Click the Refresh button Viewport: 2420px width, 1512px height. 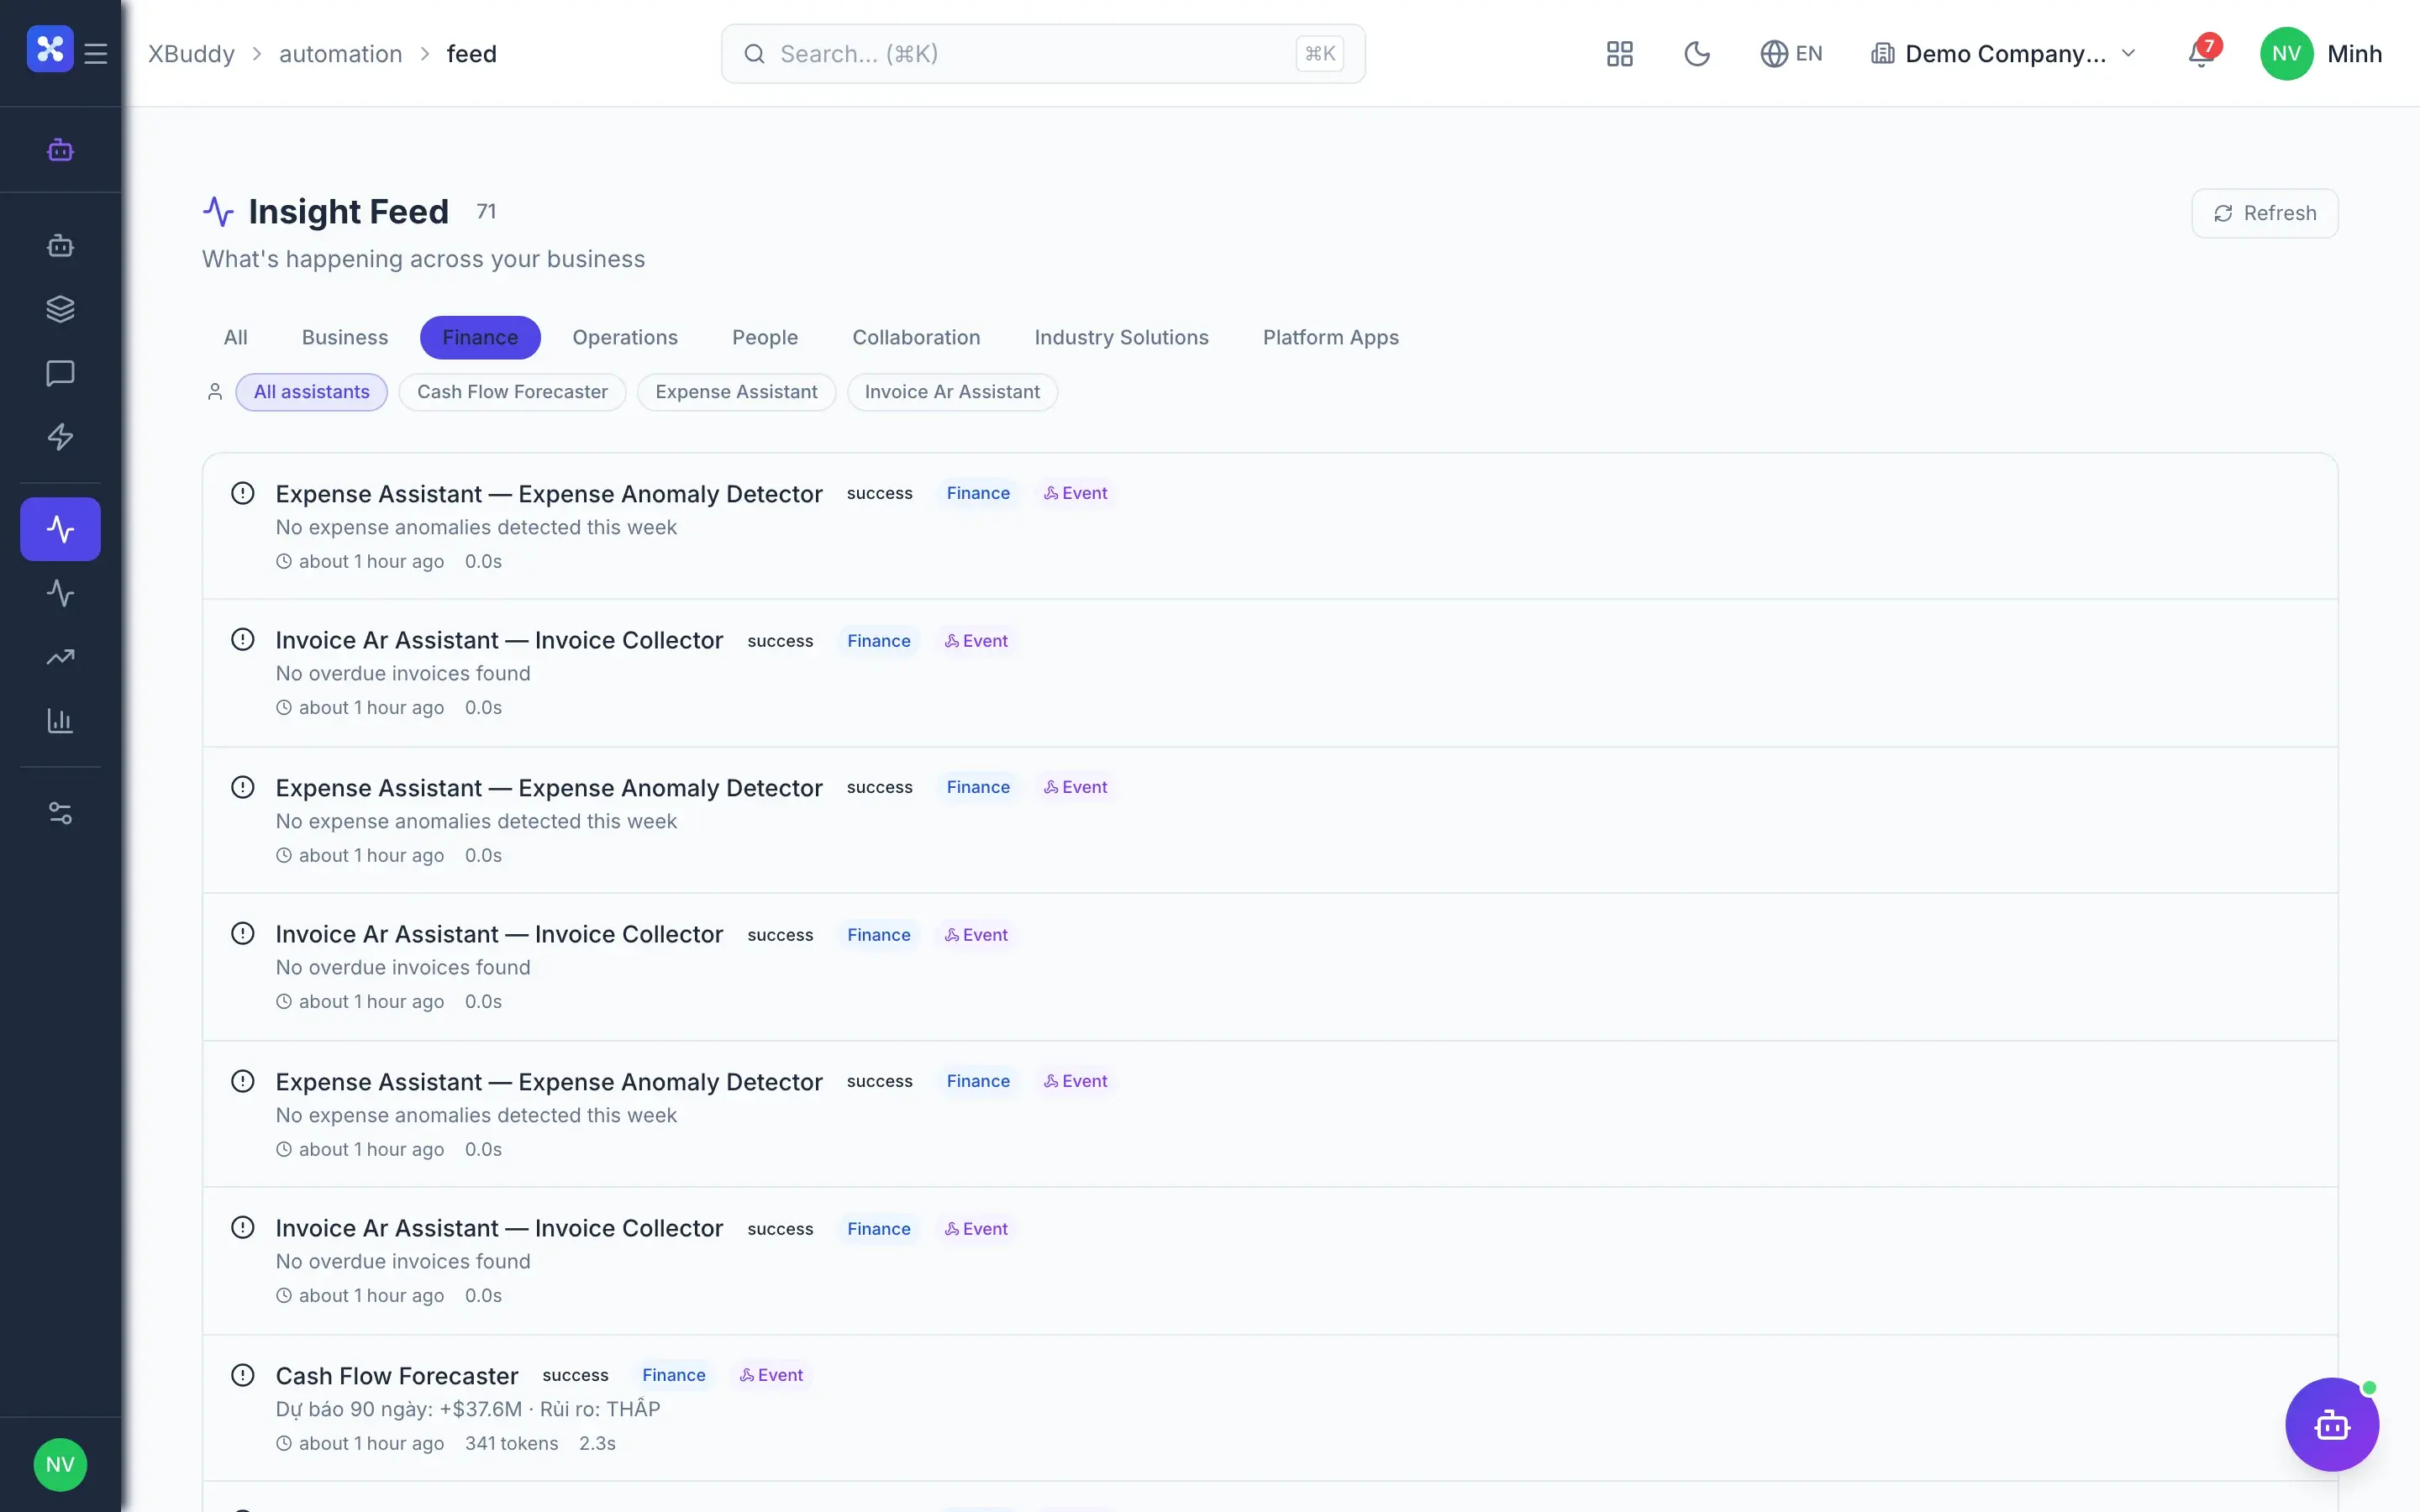2265,213
